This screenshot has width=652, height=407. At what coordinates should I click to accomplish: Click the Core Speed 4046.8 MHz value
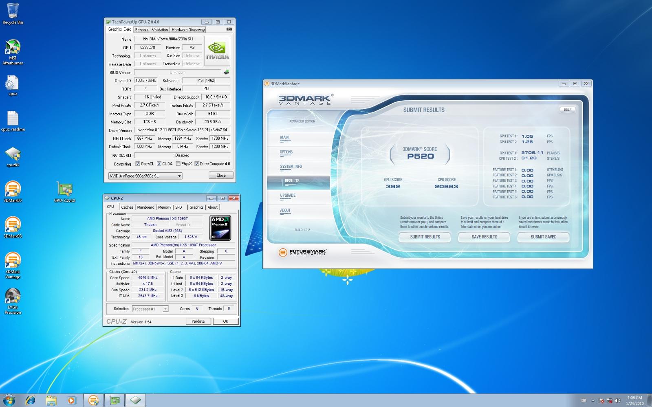coord(148,278)
